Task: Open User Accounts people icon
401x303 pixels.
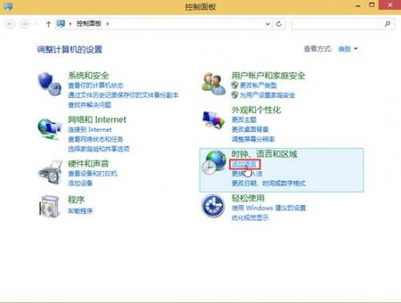Action: (x=213, y=84)
